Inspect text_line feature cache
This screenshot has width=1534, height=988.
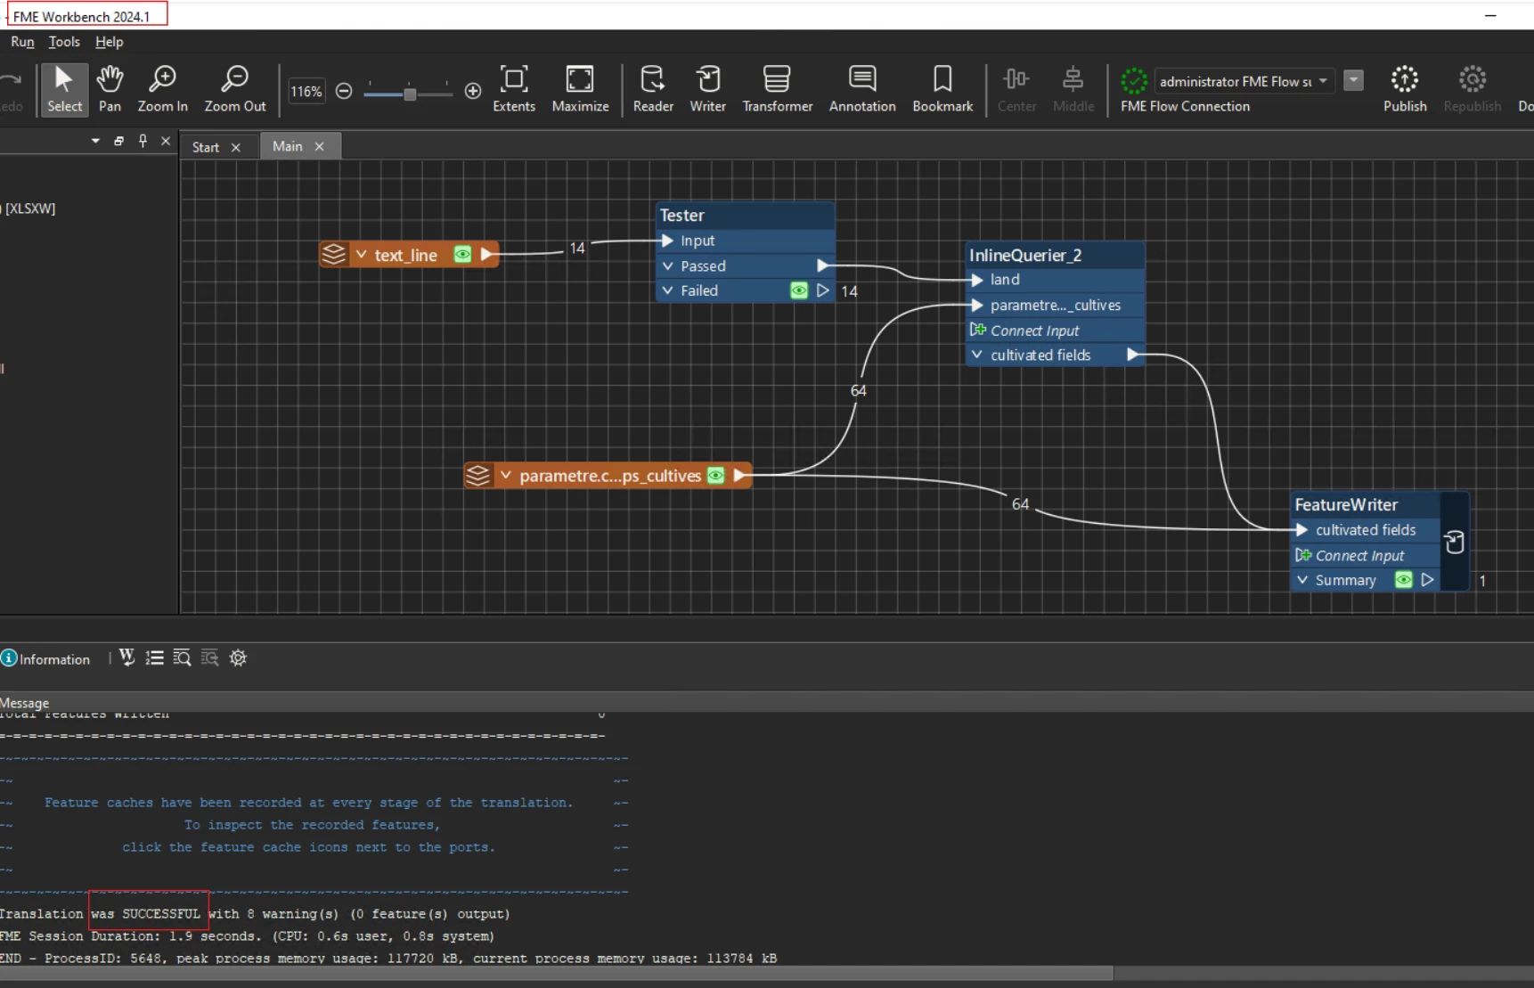[462, 255]
